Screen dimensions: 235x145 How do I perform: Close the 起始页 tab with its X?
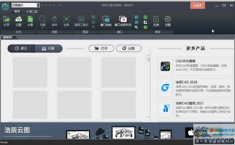(x=16, y=37)
